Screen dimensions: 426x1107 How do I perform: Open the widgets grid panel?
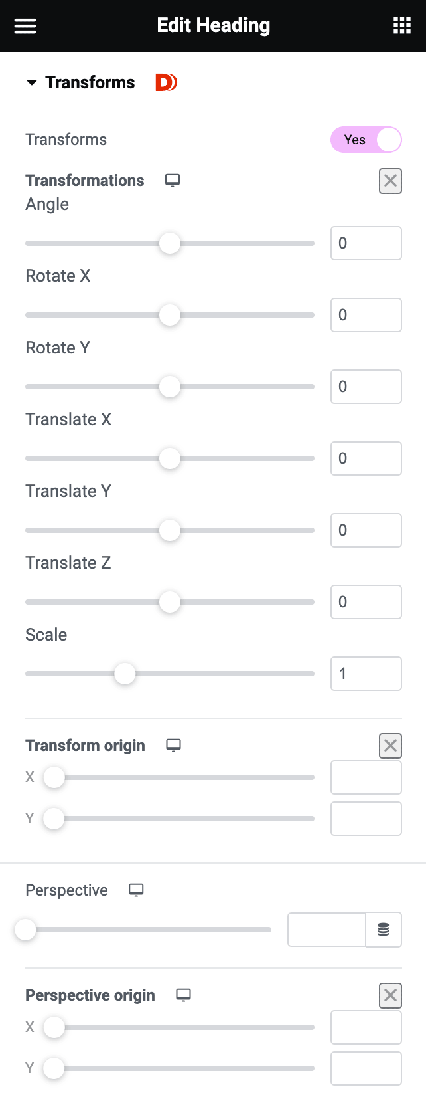(402, 26)
